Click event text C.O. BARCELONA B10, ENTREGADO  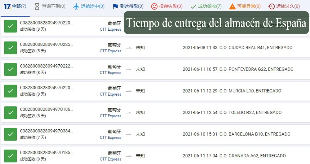[x=255, y=134]
